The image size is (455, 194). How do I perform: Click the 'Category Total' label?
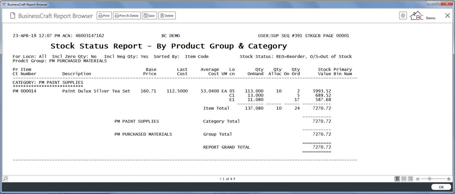tap(222, 121)
